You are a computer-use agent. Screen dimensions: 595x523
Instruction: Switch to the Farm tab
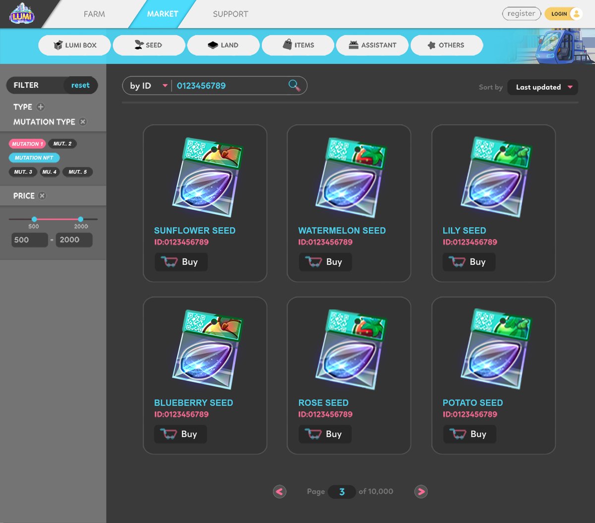click(x=94, y=14)
